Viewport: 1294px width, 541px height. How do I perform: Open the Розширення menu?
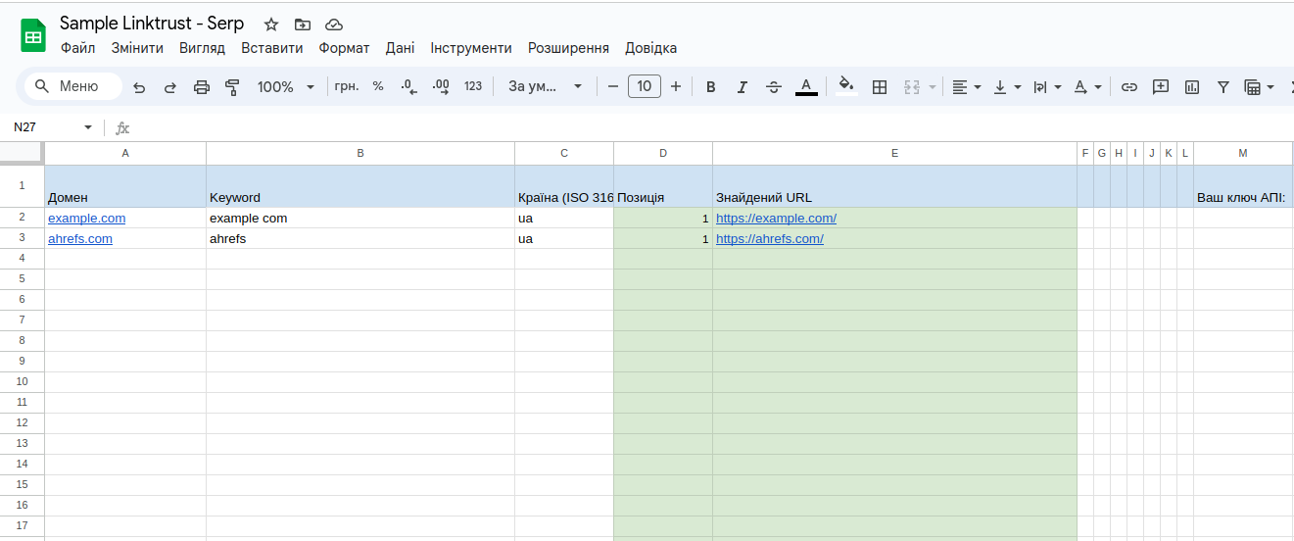(568, 48)
